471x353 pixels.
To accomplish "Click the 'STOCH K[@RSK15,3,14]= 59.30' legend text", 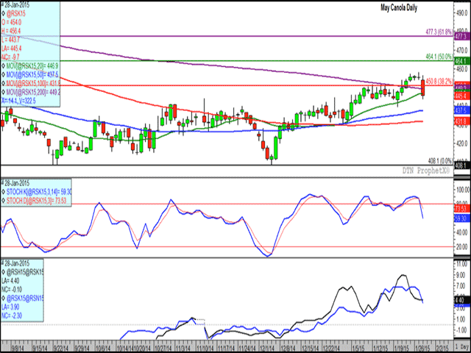I will pos(39,192).
